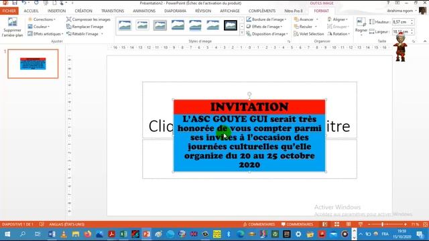Screen dimensions: 429x241
Task: Open Styles d'image dialog launcher
Action: click(289, 42)
